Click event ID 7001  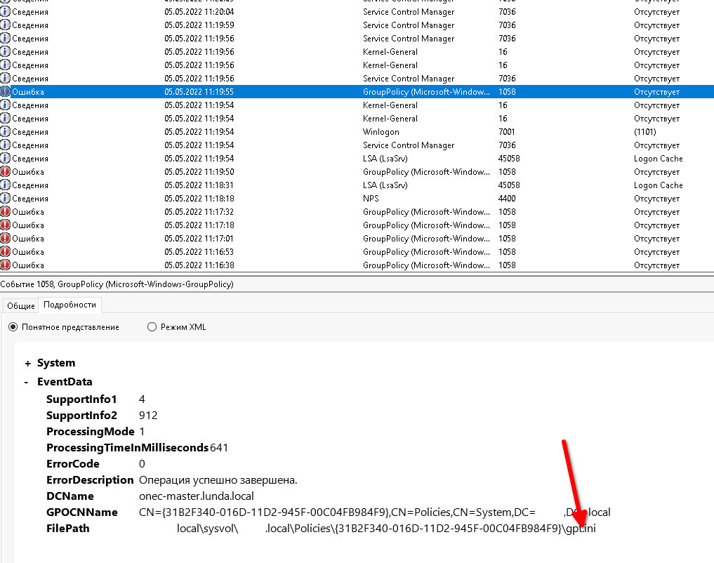(x=507, y=131)
